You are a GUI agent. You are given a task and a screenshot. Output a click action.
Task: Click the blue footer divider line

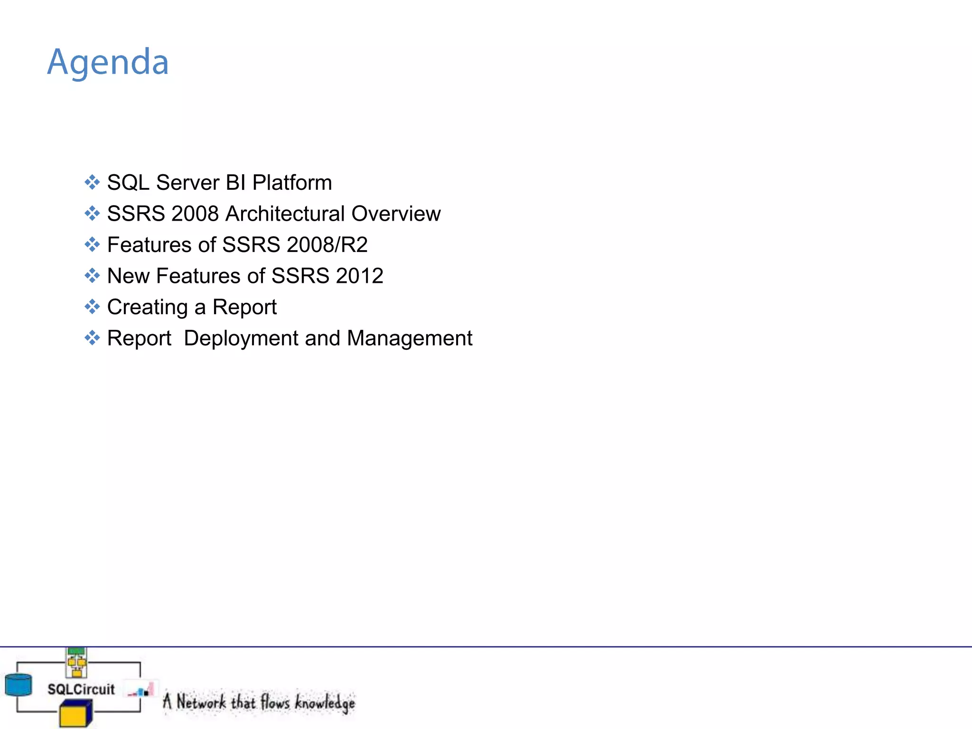tap(522, 646)
